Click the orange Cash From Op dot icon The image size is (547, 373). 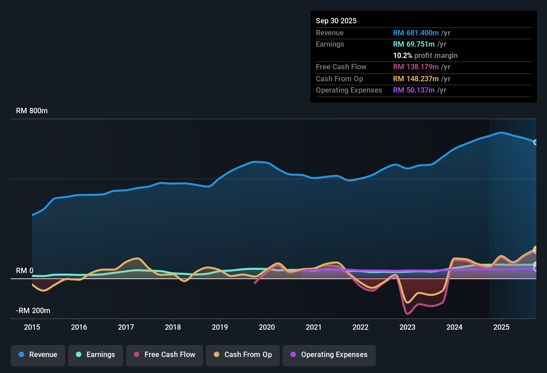217,355
